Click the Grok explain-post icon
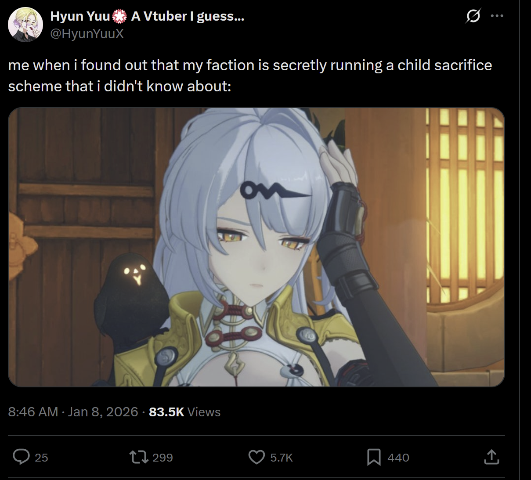This screenshot has width=531, height=480. pos(473,16)
